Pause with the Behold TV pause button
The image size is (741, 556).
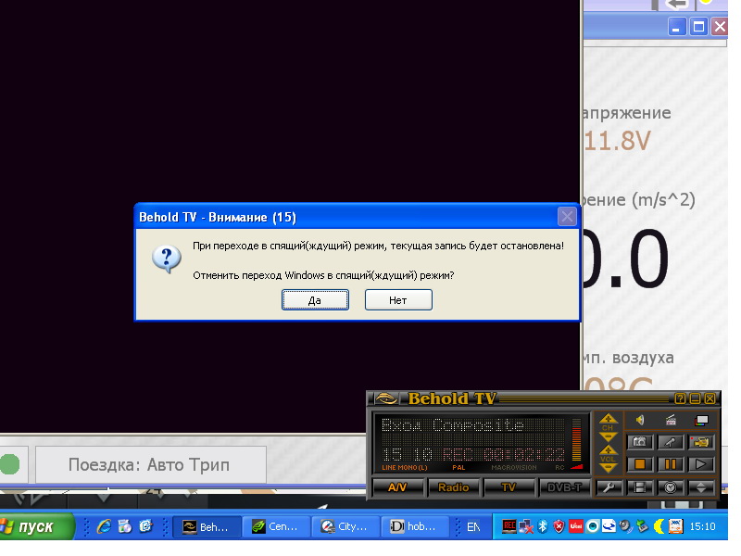(670, 464)
